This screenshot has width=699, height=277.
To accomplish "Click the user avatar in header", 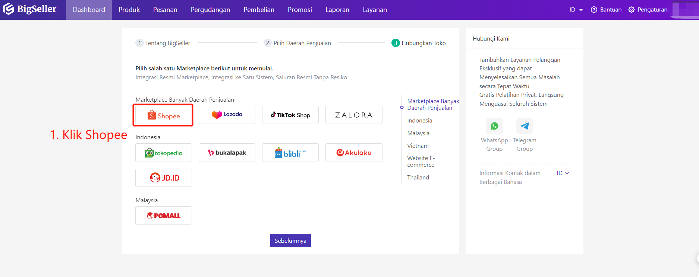I will 685,9.
